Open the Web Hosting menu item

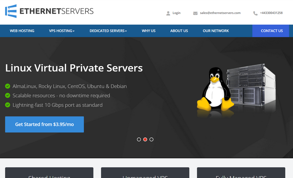coord(22,31)
